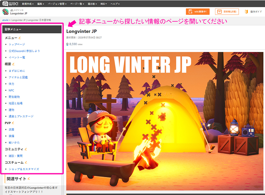Open the アイテムと図鑑 page link

(18, 77)
